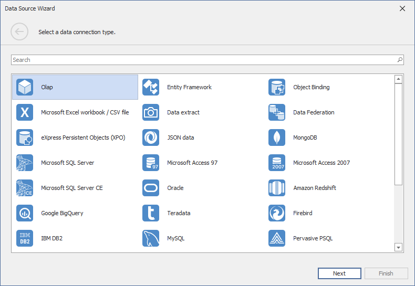Viewport: 415px width, 286px height.
Task: Pick the MongoDB leaf icon
Action: (276, 137)
